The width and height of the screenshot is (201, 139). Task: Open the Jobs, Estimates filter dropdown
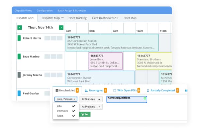pyautogui.click(x=66, y=99)
